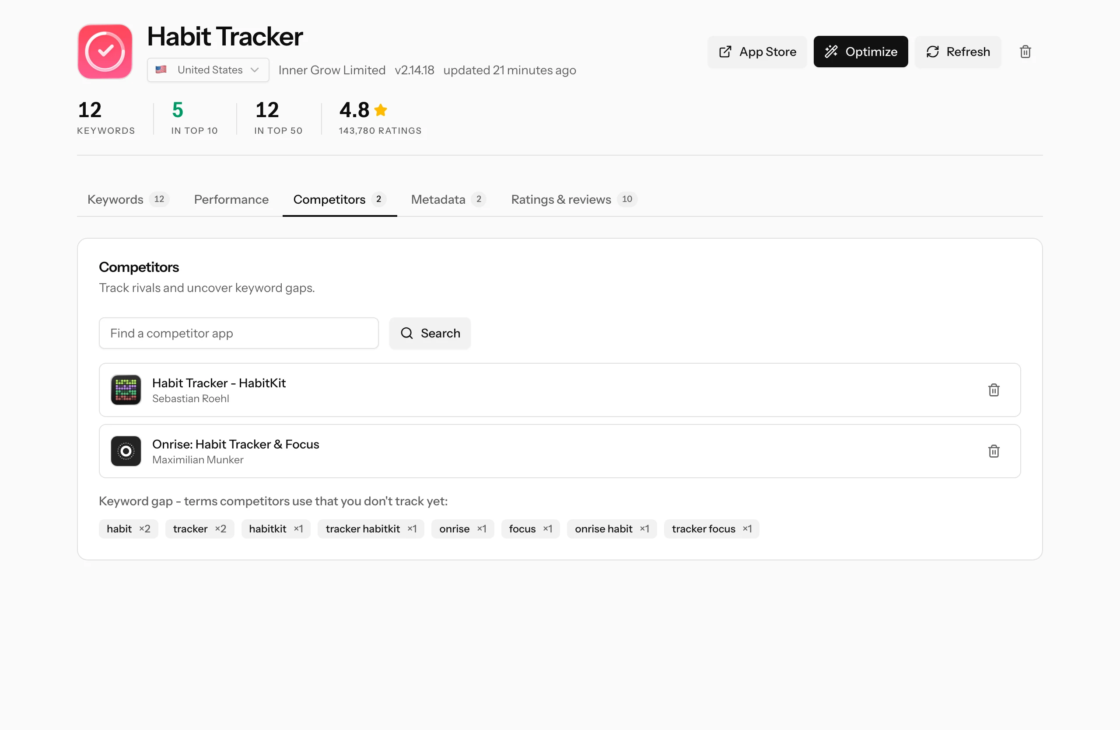1120x730 pixels.
Task: Click the Sebastian Roehl developer name
Action: point(191,399)
